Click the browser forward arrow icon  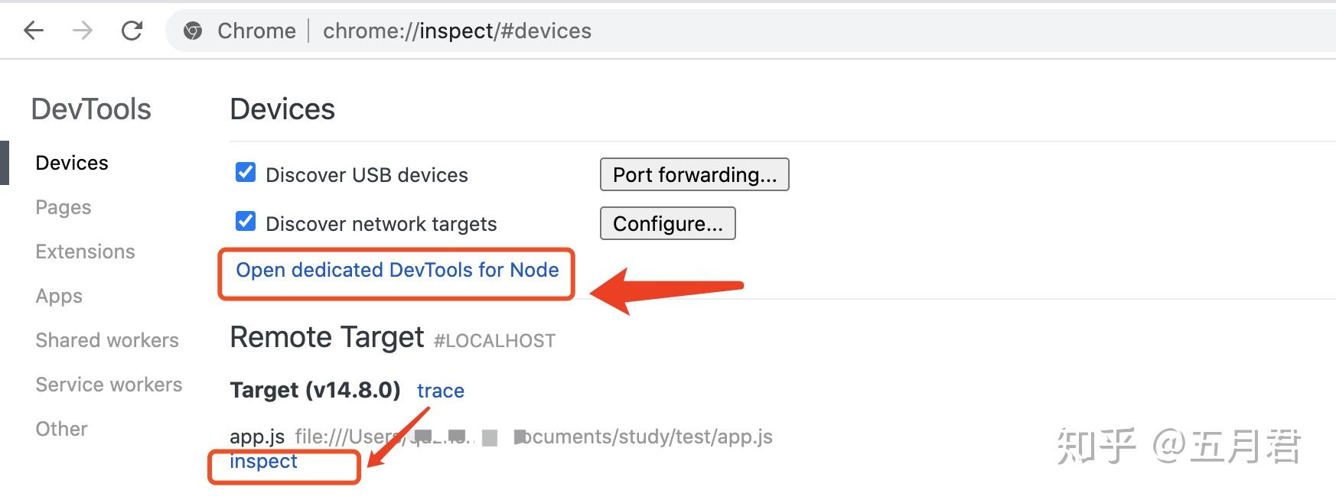pyautogui.click(x=82, y=31)
